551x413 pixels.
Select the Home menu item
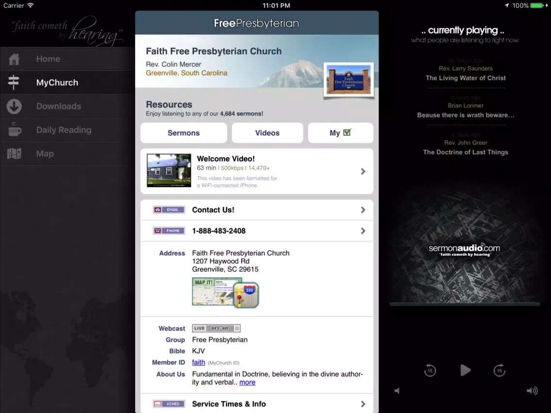pos(48,59)
